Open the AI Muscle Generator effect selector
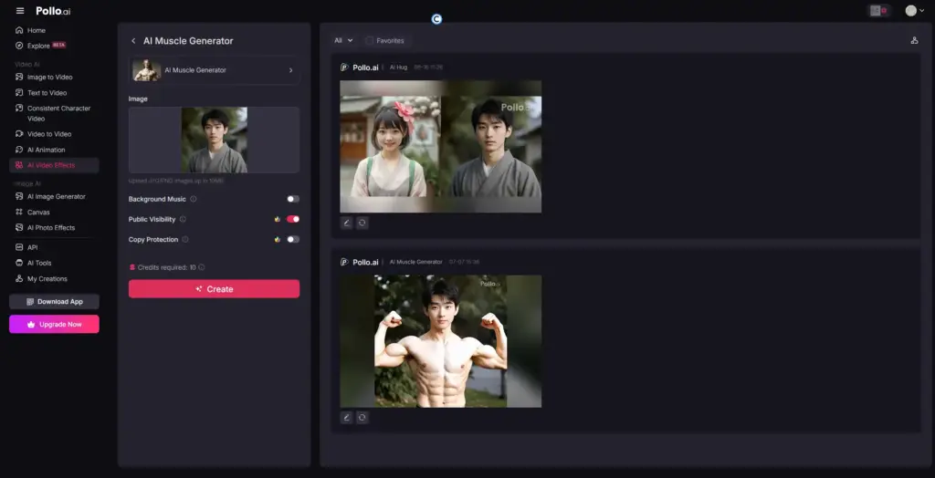This screenshot has width=935, height=478. (x=214, y=70)
